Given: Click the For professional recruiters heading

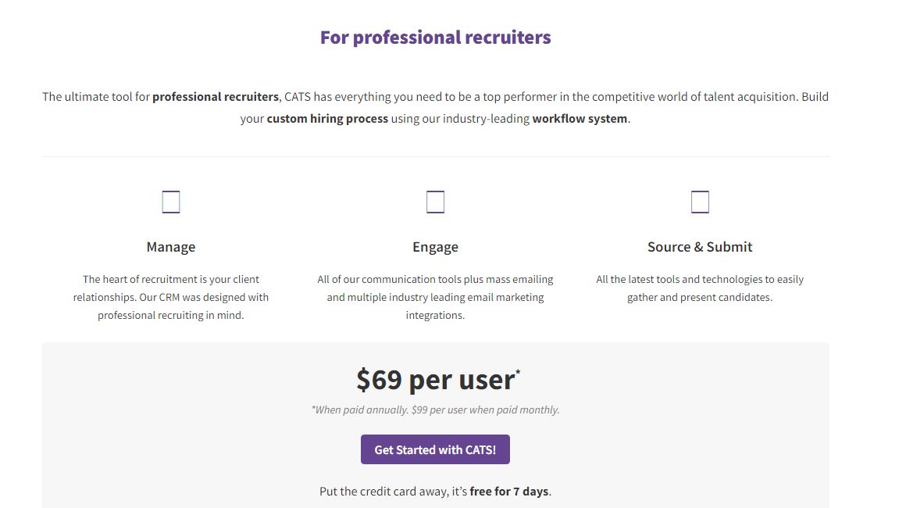Looking at the screenshot, I should (435, 38).
